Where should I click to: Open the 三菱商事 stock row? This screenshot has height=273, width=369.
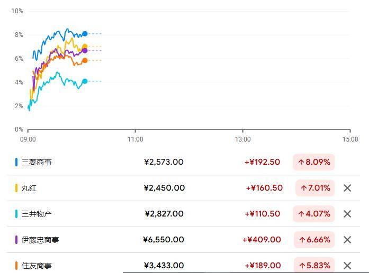point(184,162)
